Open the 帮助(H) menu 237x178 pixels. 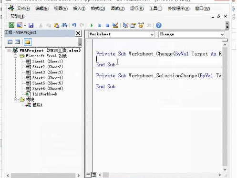point(18,16)
